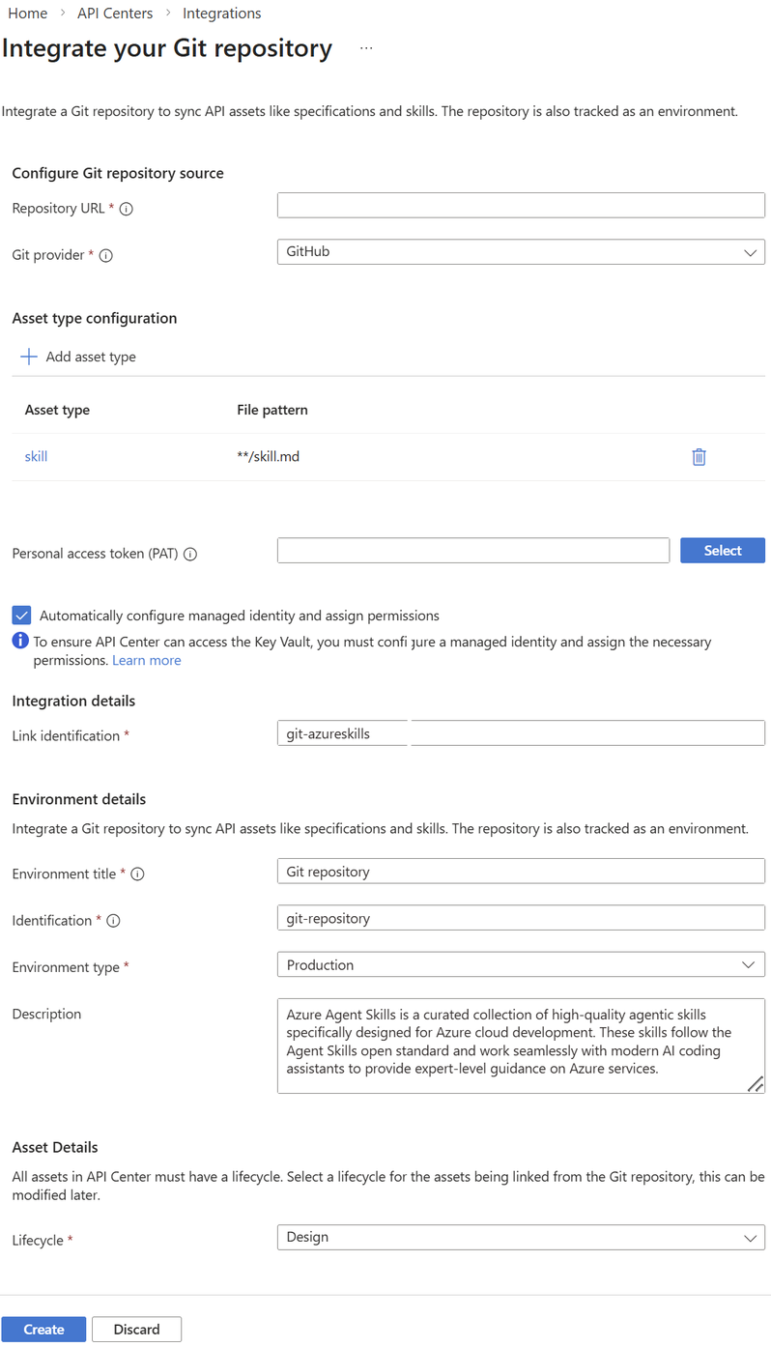This screenshot has height=1347, width=771.
Task: Click the Repository URL info icon
Action: pos(126,209)
